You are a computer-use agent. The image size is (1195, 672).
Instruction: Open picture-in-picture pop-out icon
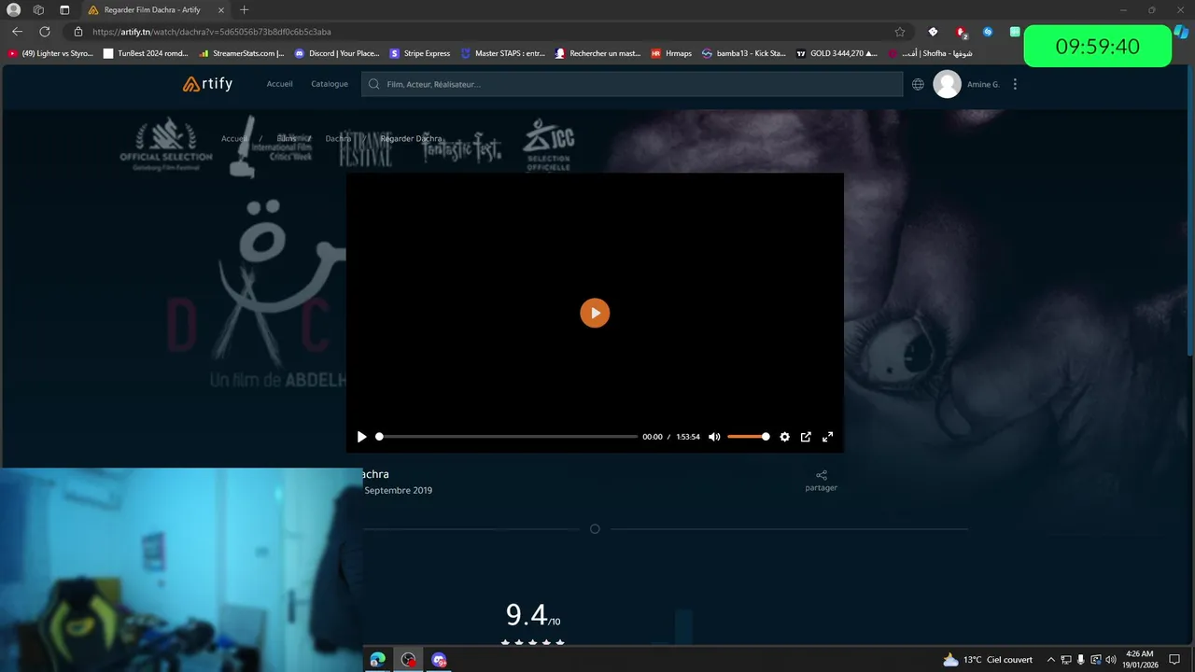806,437
